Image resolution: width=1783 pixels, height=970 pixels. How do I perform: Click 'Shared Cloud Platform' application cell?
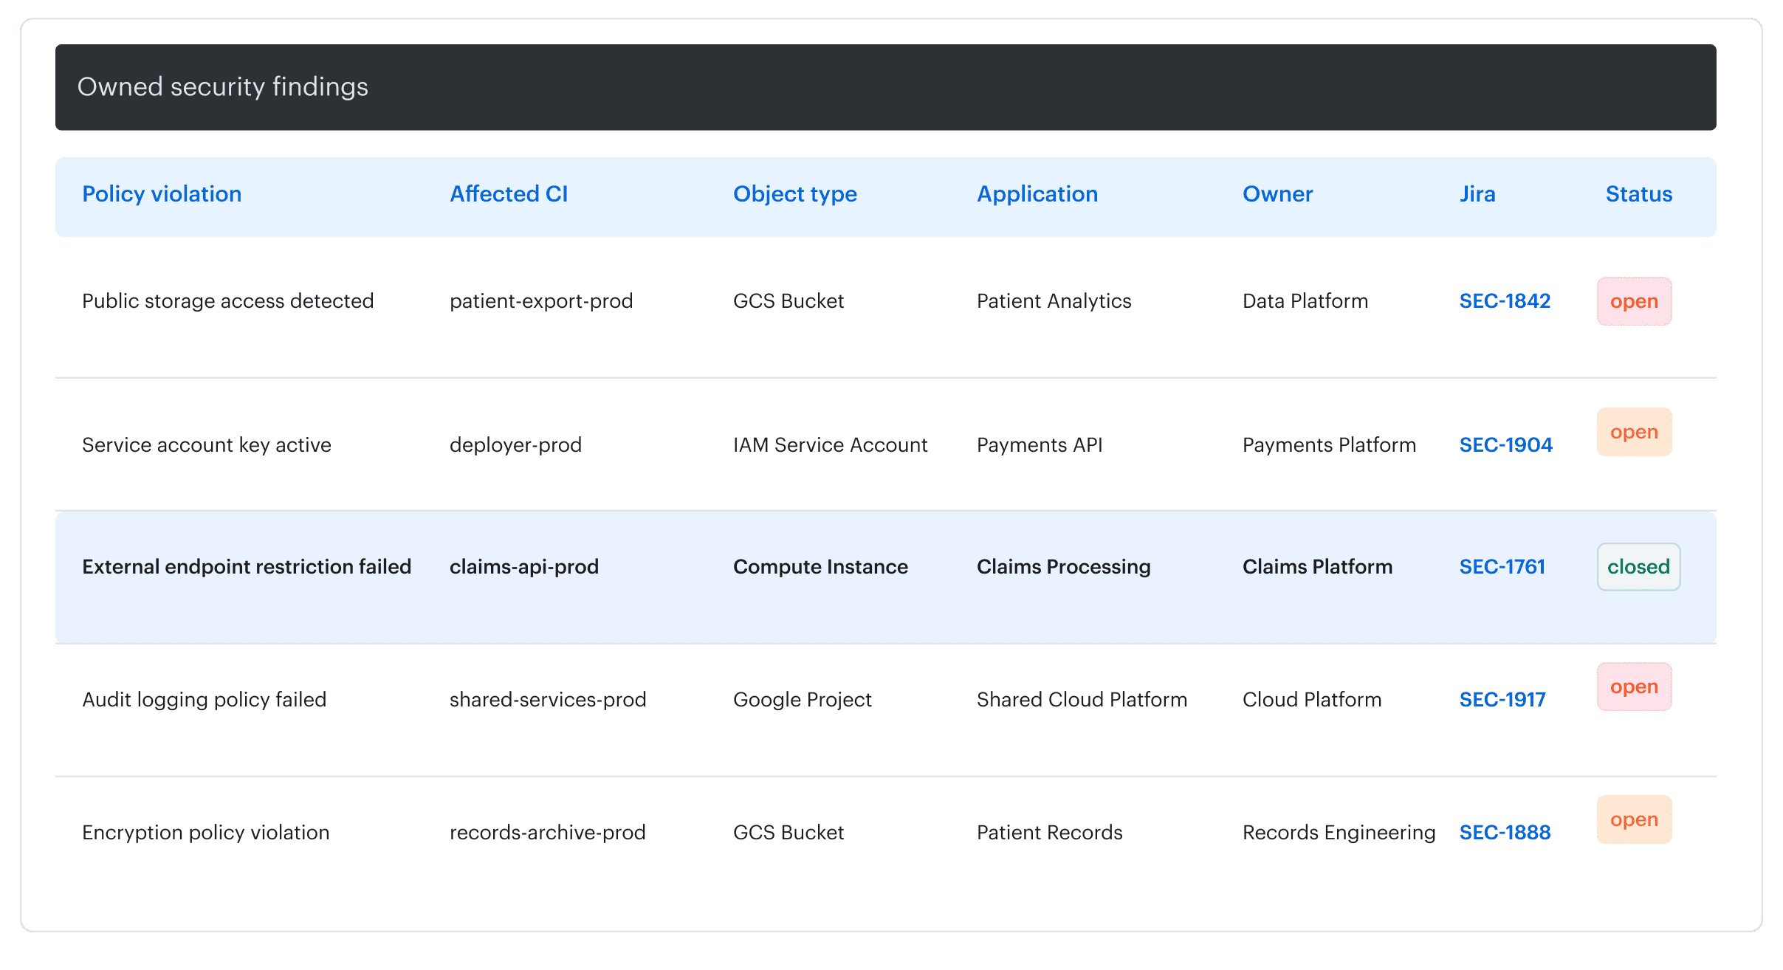coord(1082,700)
